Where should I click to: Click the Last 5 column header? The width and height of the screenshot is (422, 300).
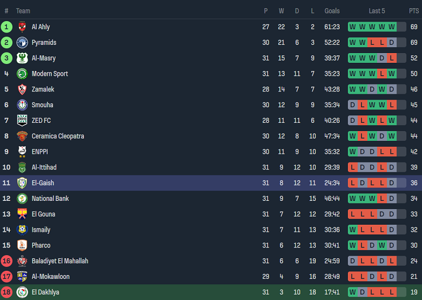[x=377, y=11]
